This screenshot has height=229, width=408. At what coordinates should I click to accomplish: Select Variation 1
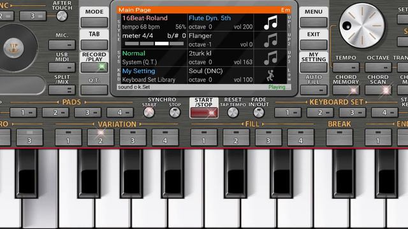68,137
